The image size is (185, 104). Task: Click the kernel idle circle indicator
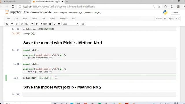179,18
